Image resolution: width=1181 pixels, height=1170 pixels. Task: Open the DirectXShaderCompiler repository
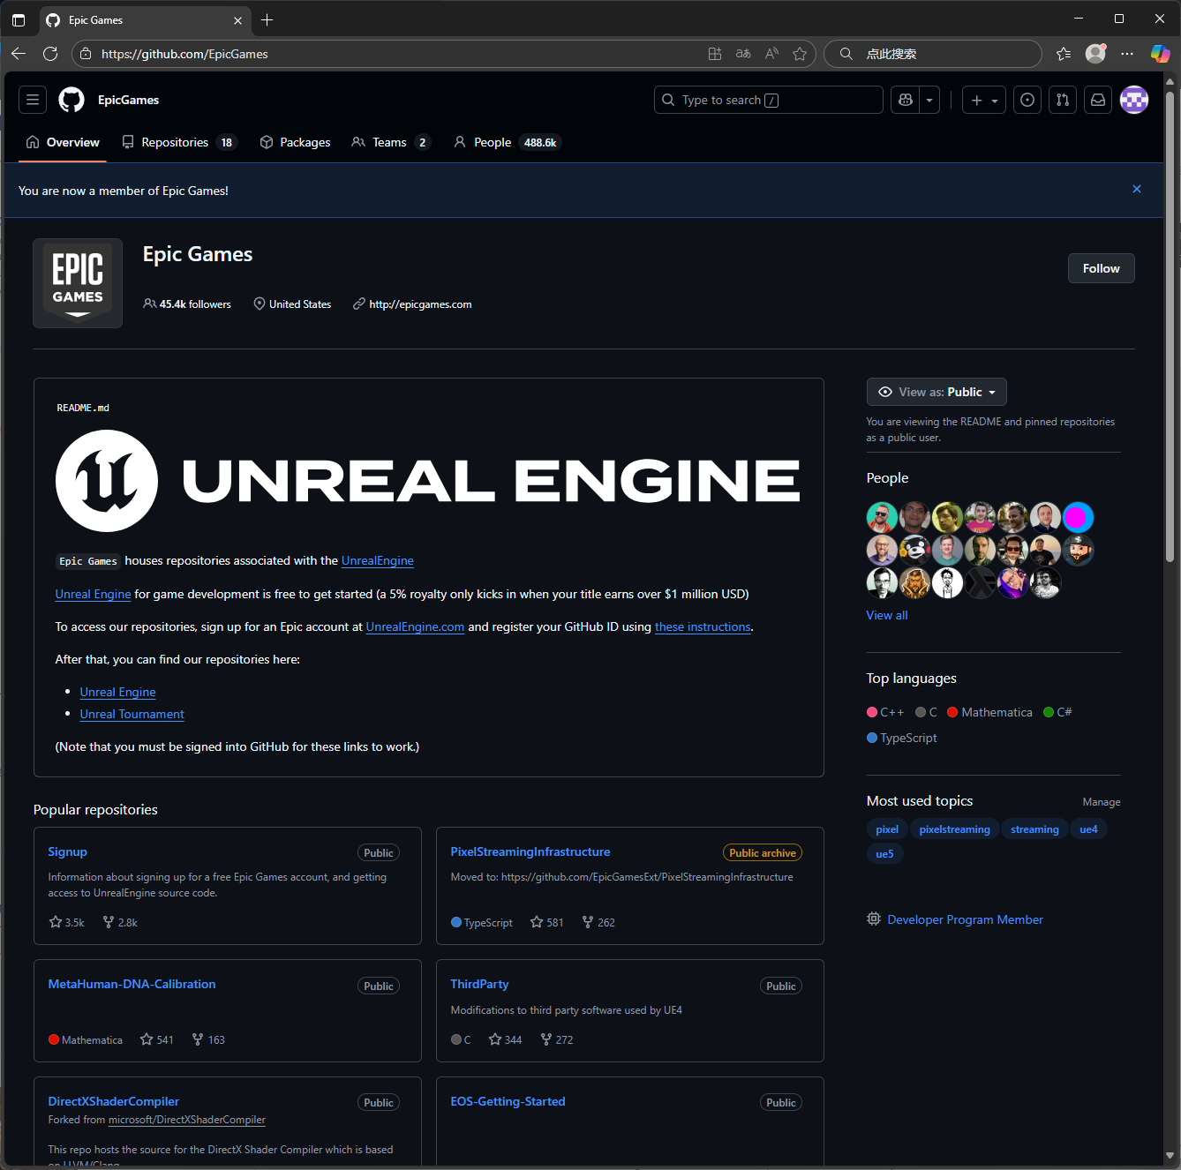[114, 1101]
